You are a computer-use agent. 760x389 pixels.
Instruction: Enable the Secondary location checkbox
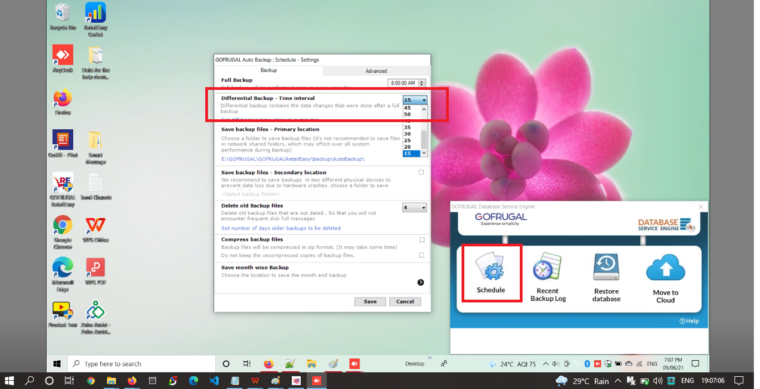click(421, 173)
